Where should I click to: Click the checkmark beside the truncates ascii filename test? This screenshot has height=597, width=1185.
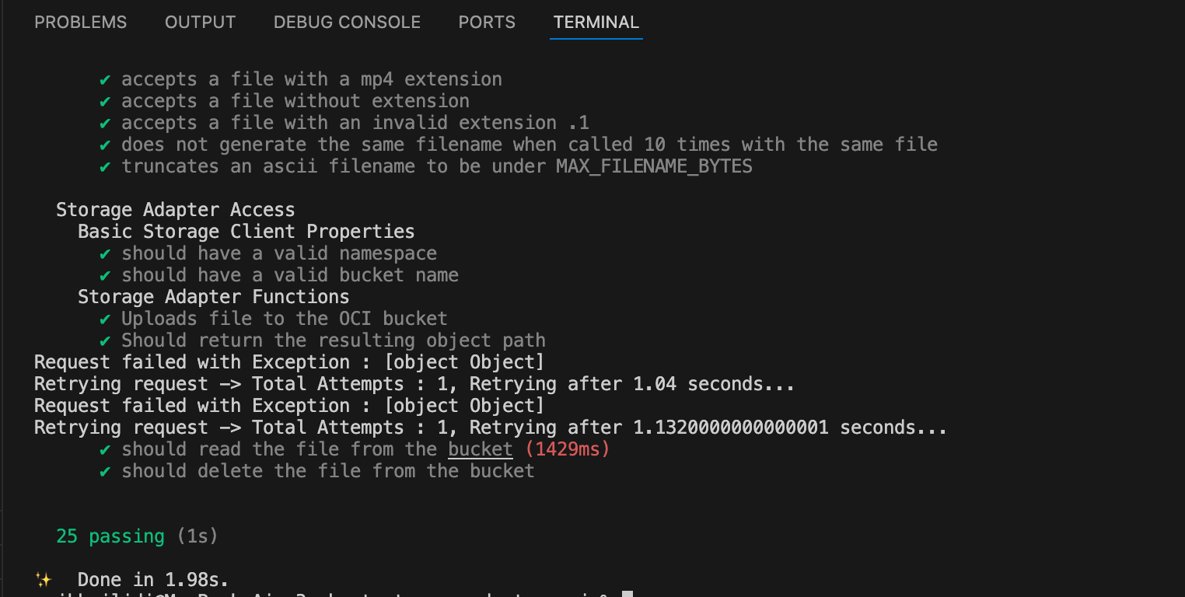point(105,166)
